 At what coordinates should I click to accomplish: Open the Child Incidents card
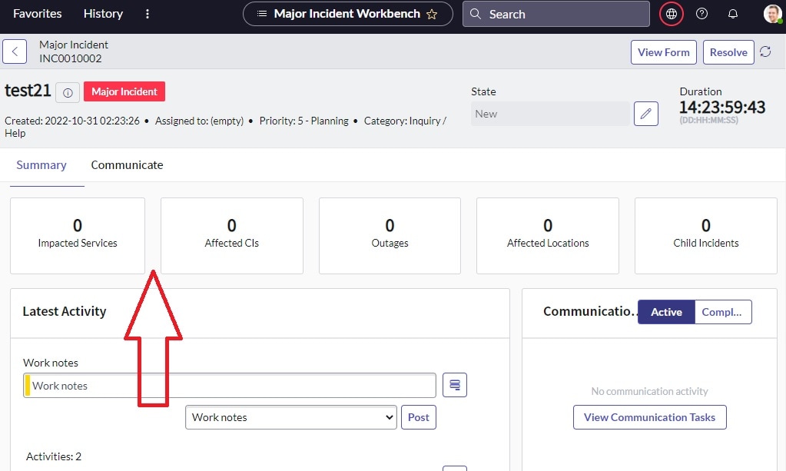[706, 235]
